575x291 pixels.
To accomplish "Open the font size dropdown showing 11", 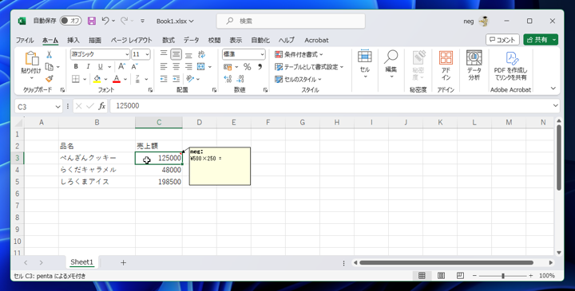I will coord(148,54).
